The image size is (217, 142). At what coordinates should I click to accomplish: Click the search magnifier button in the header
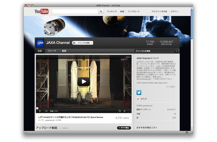[x=101, y=11]
